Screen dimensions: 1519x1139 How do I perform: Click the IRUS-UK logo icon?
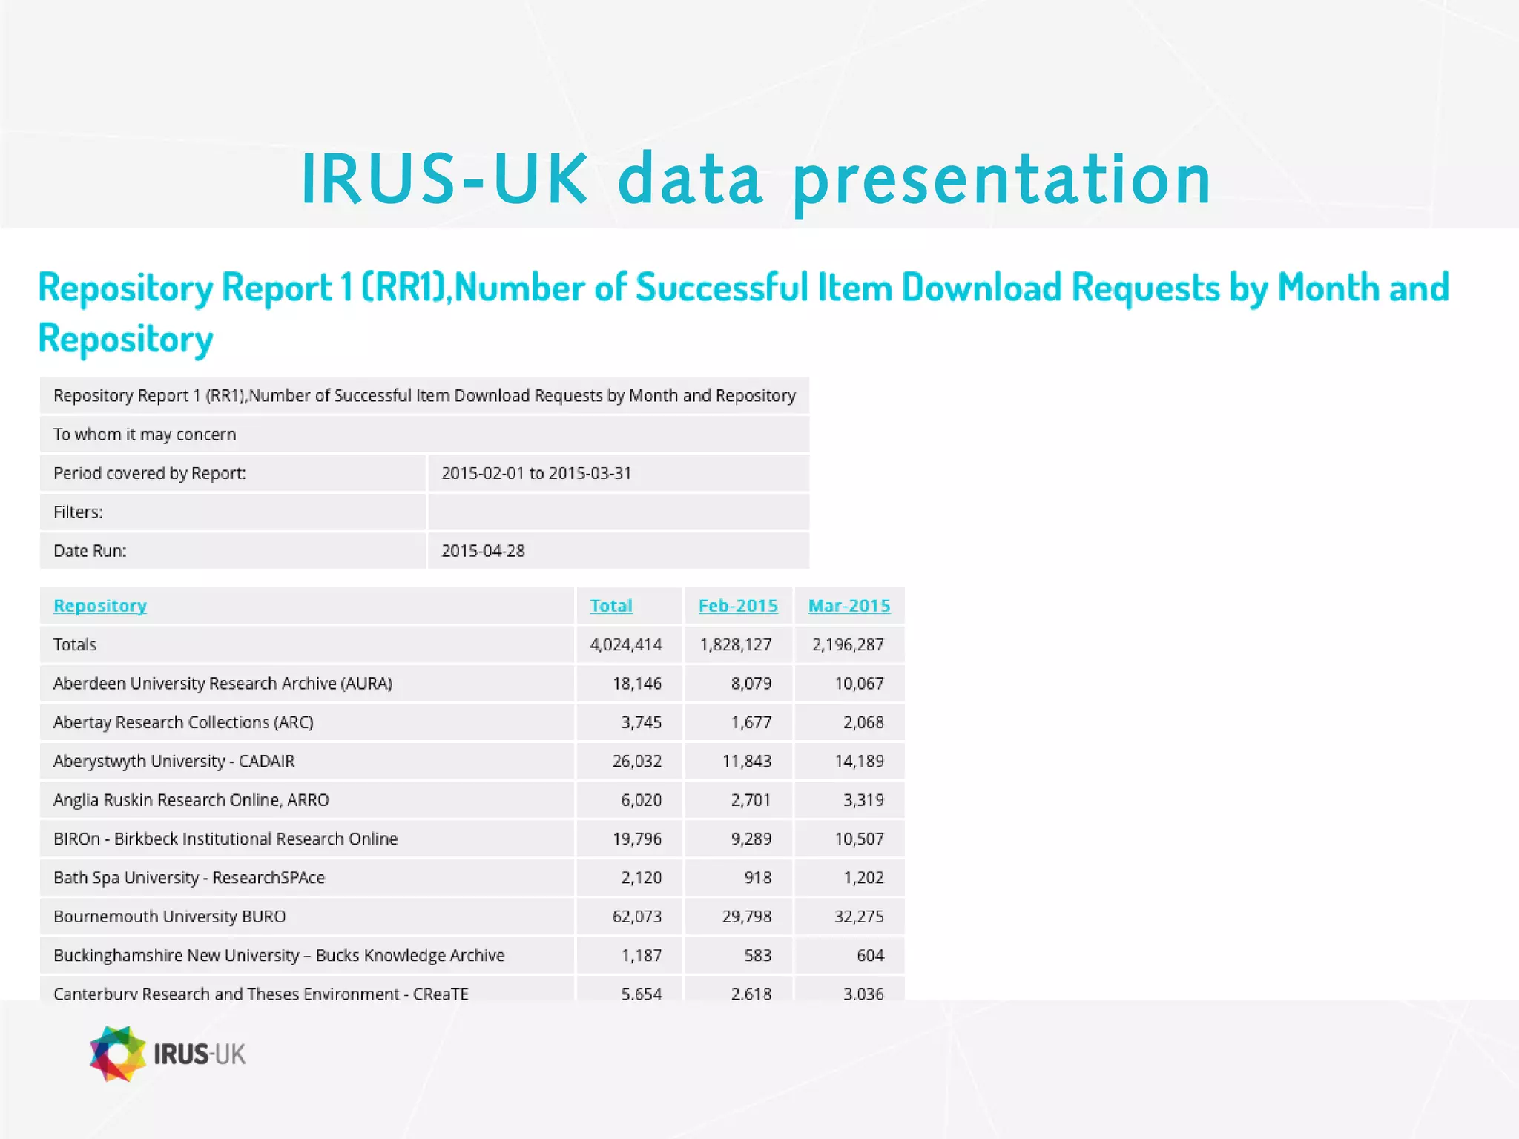coord(117,1054)
